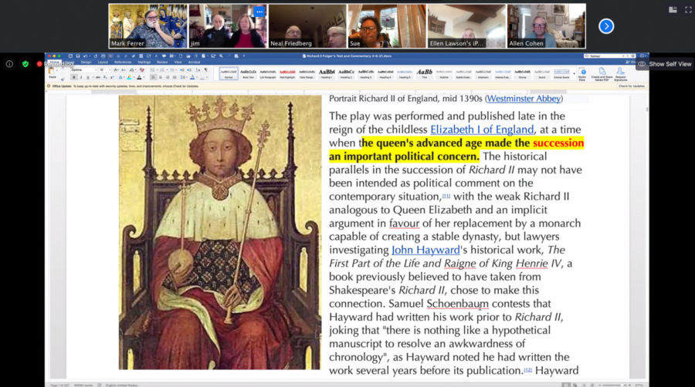The height and width of the screenshot is (387, 695).
Task: Align text left
Action: coord(153,77)
